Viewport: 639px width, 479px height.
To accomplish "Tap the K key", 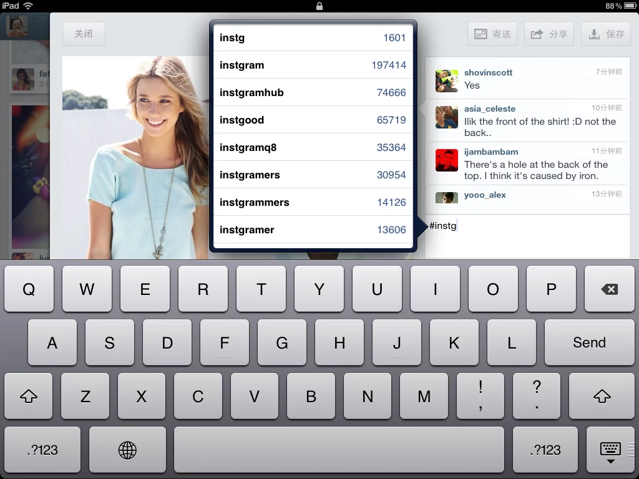I will (454, 342).
